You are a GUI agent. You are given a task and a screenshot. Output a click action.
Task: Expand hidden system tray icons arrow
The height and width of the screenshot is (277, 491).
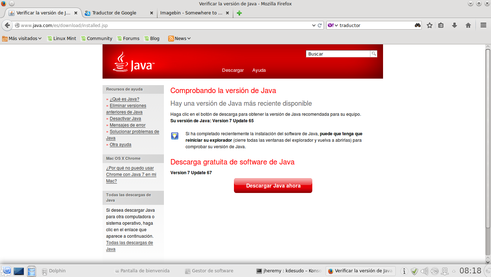click(x=454, y=271)
